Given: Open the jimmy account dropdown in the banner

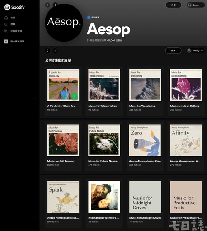Looking at the screenshot, I should point(196,5).
